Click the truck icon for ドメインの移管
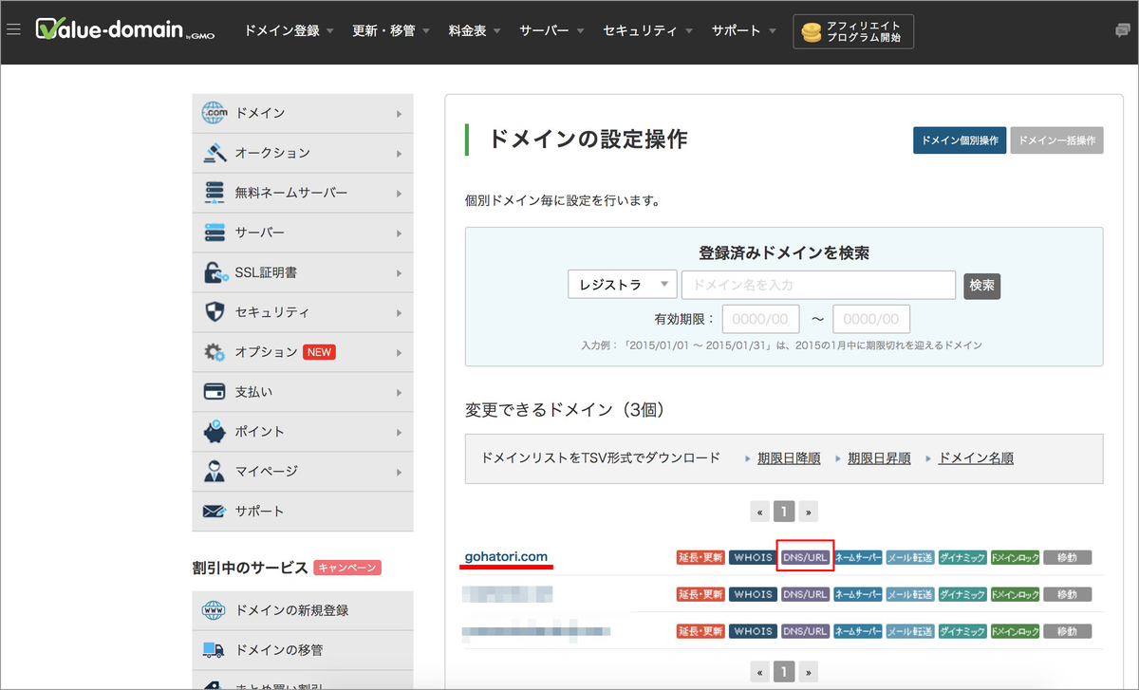 (x=214, y=650)
